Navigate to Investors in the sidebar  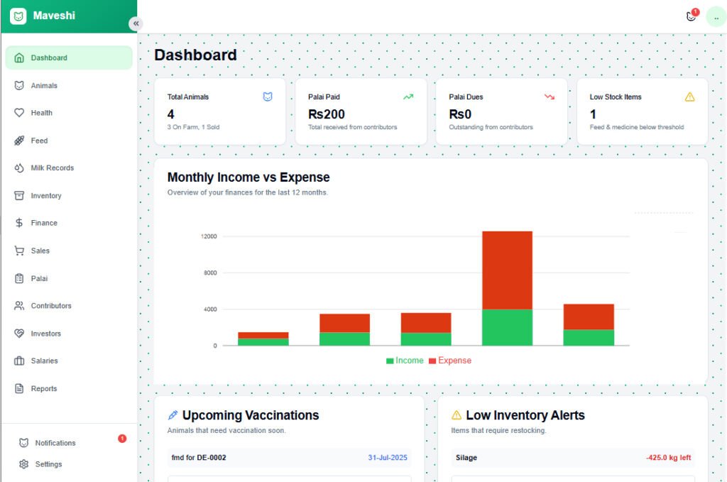point(45,334)
